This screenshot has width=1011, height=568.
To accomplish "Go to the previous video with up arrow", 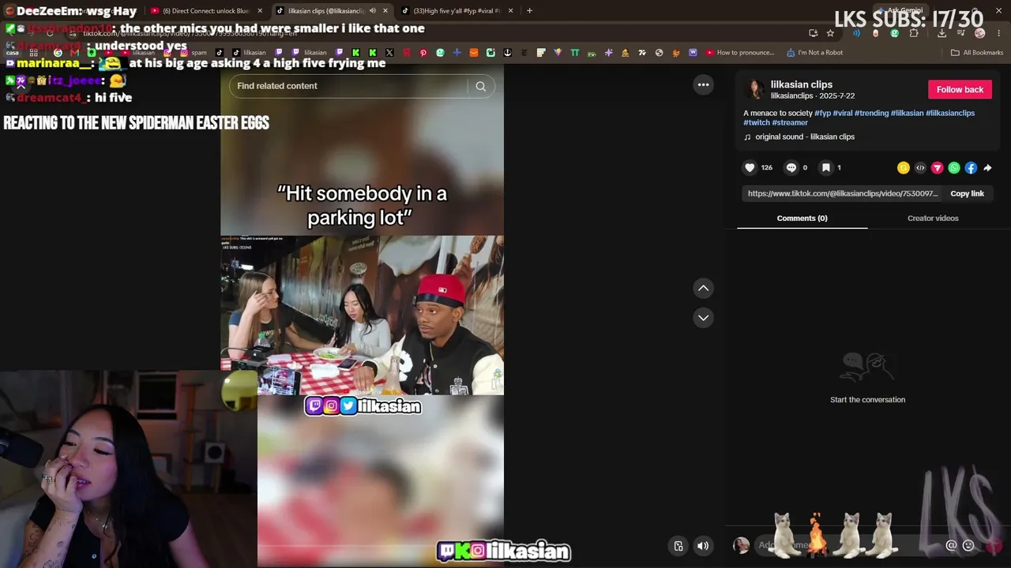I will tap(703, 288).
